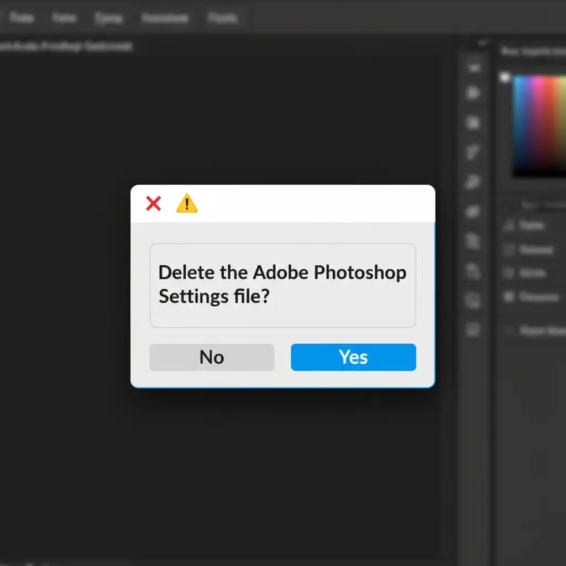Open the third menu in the menu bar

coord(108,18)
